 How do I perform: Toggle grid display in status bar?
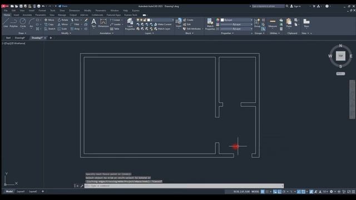coord(263,192)
